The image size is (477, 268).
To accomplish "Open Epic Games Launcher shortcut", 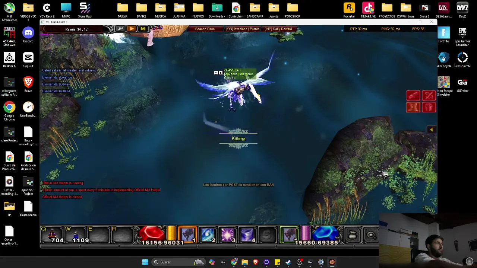I will (462, 37).
